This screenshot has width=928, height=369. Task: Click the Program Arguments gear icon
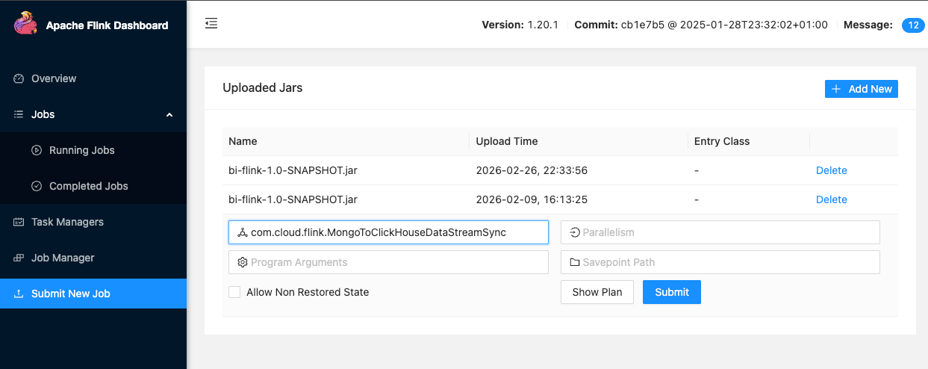coord(242,262)
